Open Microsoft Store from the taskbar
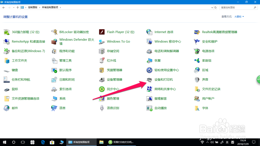 [52, 142]
